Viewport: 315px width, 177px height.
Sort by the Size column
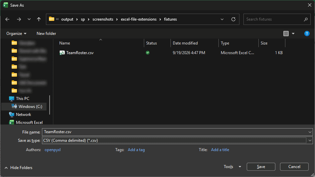pos(264,43)
